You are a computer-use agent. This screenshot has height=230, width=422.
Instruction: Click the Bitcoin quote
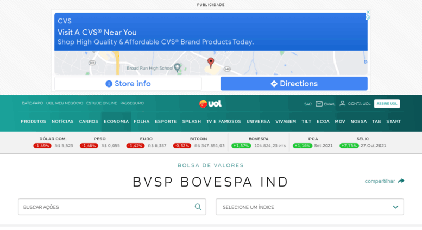click(x=199, y=142)
